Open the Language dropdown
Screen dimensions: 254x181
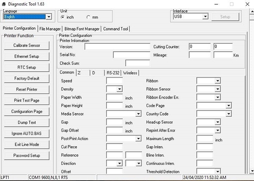tap(48, 17)
